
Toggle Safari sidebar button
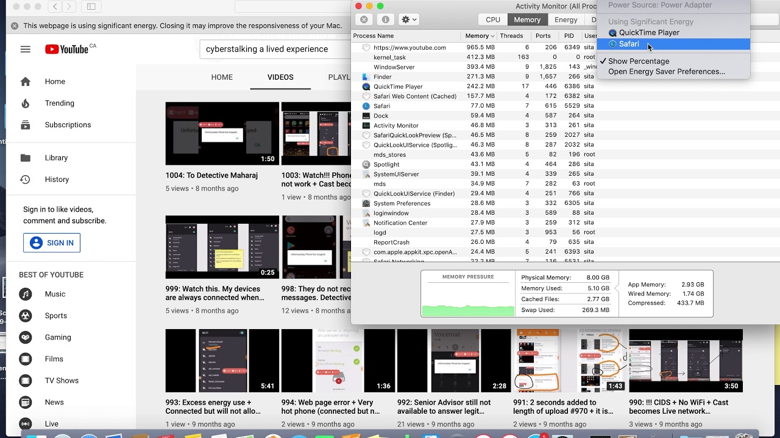(x=91, y=7)
